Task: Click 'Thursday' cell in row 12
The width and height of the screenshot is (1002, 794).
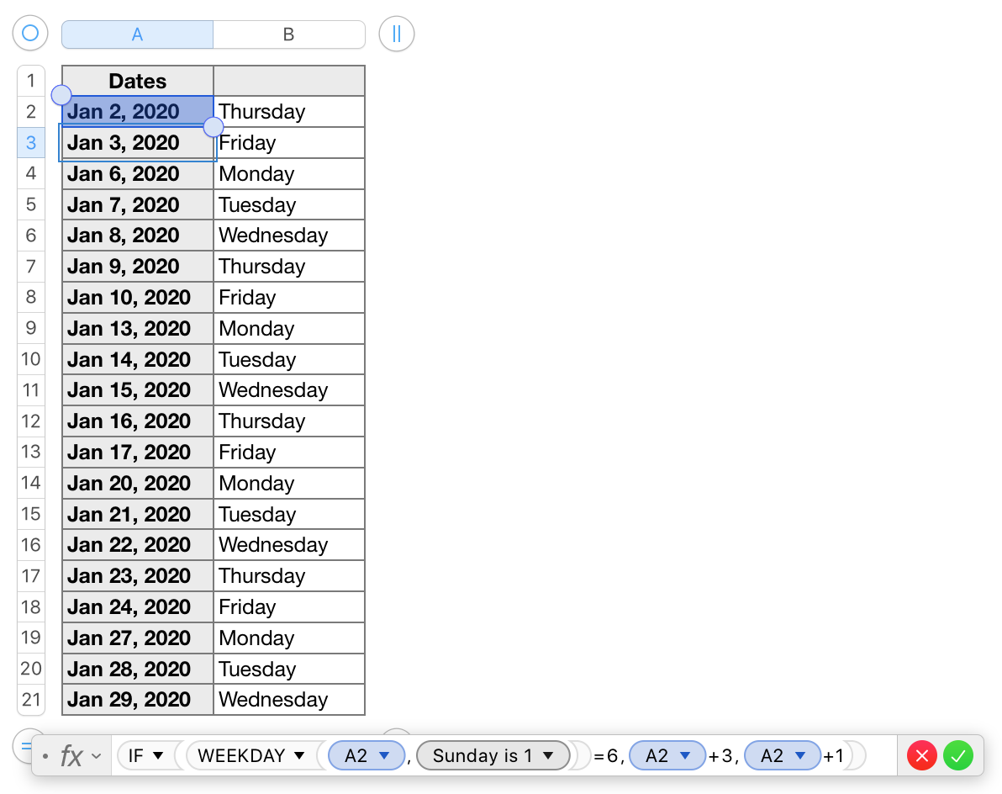Action: click(x=289, y=421)
